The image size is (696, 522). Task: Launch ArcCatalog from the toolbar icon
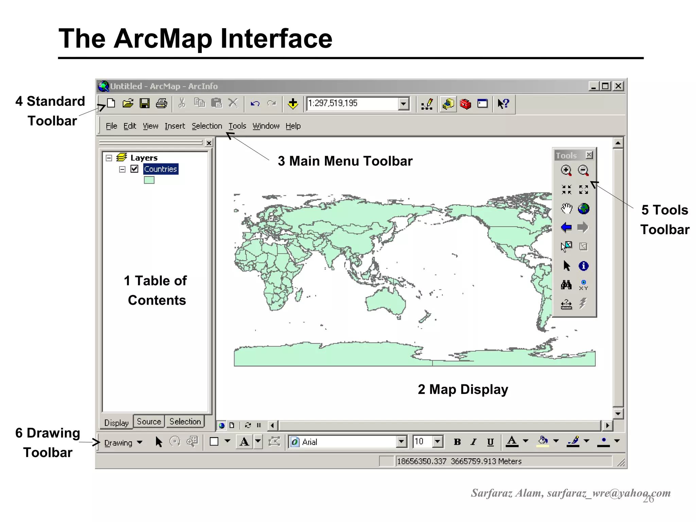(448, 104)
